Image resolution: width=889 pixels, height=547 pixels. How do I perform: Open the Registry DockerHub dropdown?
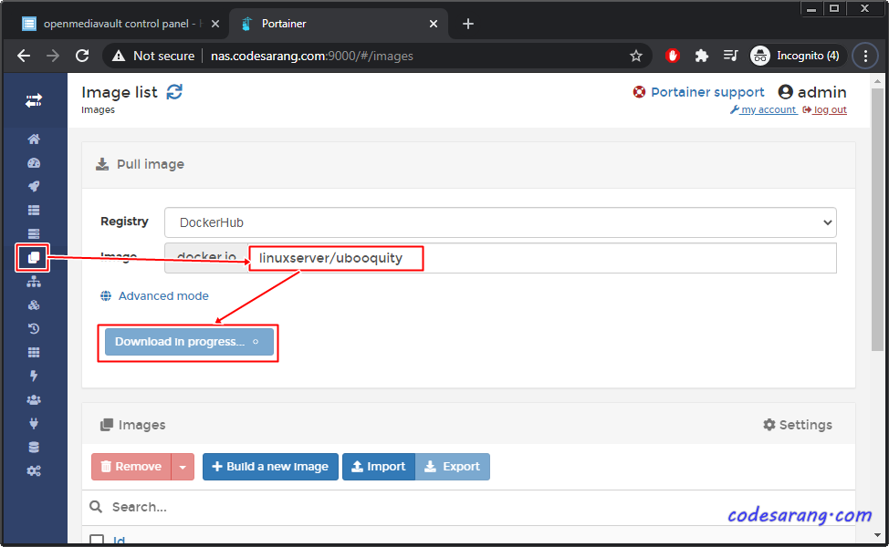(500, 222)
